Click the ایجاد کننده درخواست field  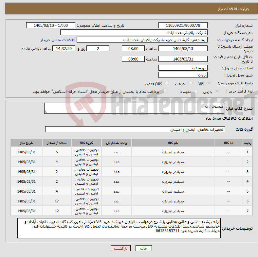point(142,40)
